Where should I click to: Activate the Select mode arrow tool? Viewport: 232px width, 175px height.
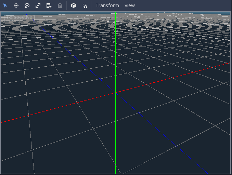click(x=5, y=5)
